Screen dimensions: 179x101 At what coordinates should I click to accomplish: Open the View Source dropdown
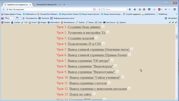109,22
